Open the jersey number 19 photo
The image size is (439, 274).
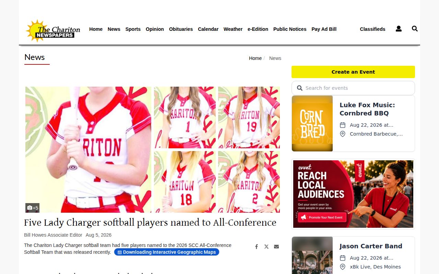(249, 117)
